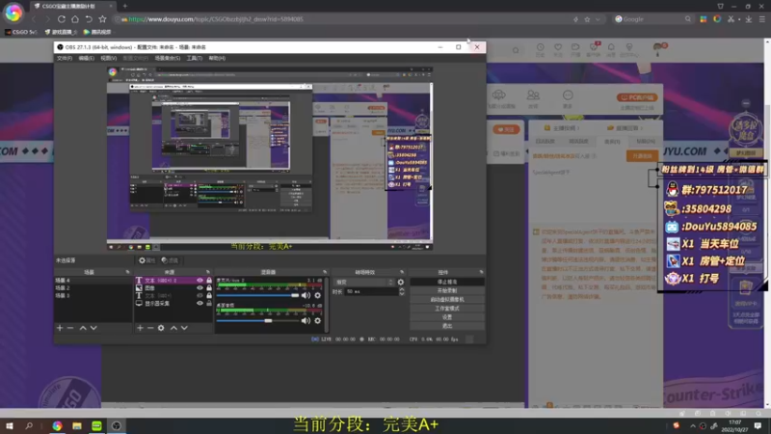
Task: Open source properties gear in sources toolbar
Action: tap(161, 328)
